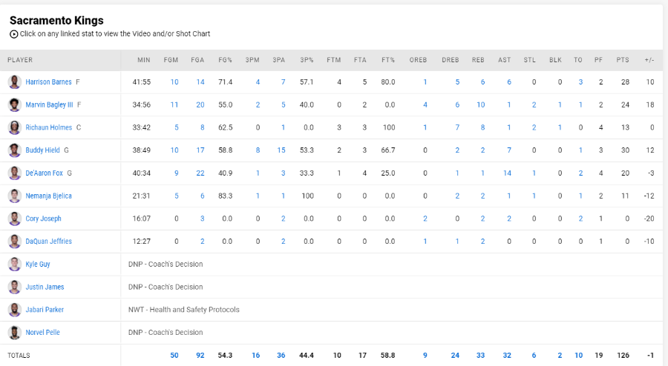The image size is (668, 366).
Task: Click the FG% column header
Action: pyautogui.click(x=225, y=60)
